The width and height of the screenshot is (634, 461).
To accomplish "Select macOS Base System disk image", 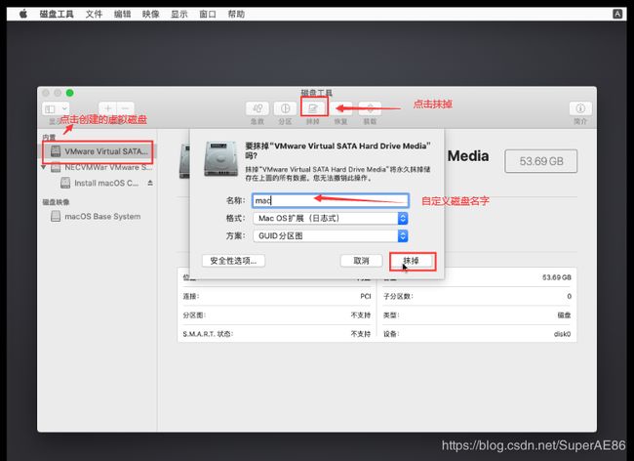I will (x=96, y=217).
